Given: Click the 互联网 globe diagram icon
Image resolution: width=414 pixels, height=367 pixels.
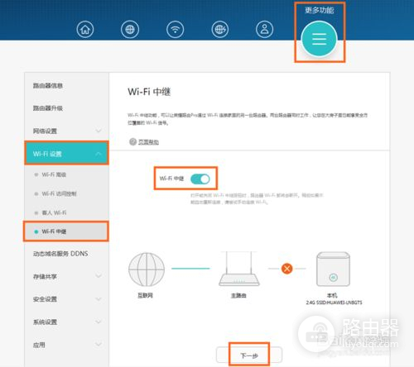Looking at the screenshot, I should click(147, 269).
